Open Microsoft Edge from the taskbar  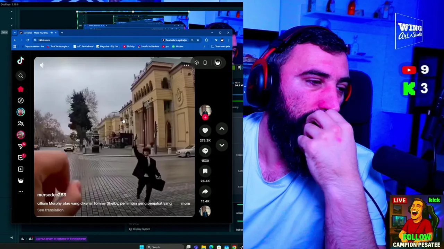click(211, 247)
